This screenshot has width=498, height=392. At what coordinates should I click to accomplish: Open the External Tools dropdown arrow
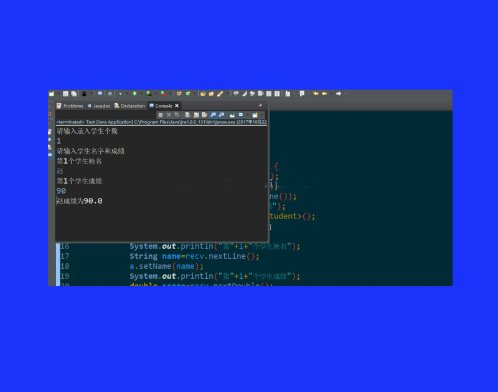pyautogui.click(x=170, y=93)
